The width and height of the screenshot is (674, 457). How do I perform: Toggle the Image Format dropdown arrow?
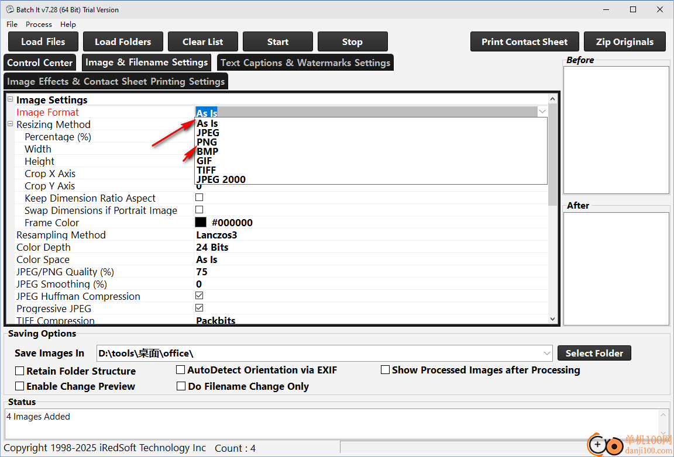tap(542, 112)
